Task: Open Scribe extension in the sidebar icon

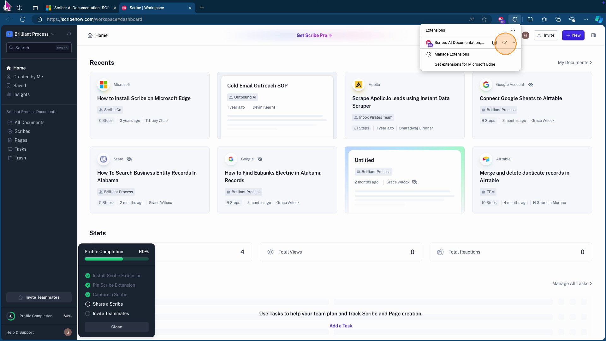Action: 495,43
